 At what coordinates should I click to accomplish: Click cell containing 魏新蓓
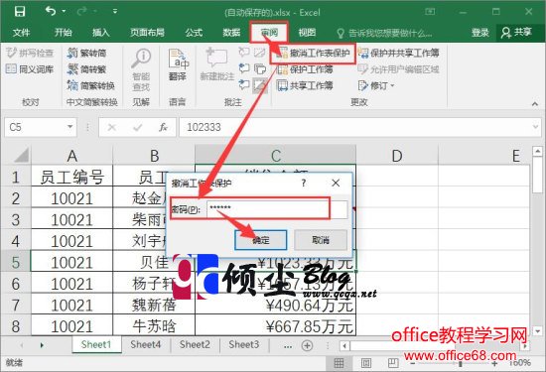point(154,305)
